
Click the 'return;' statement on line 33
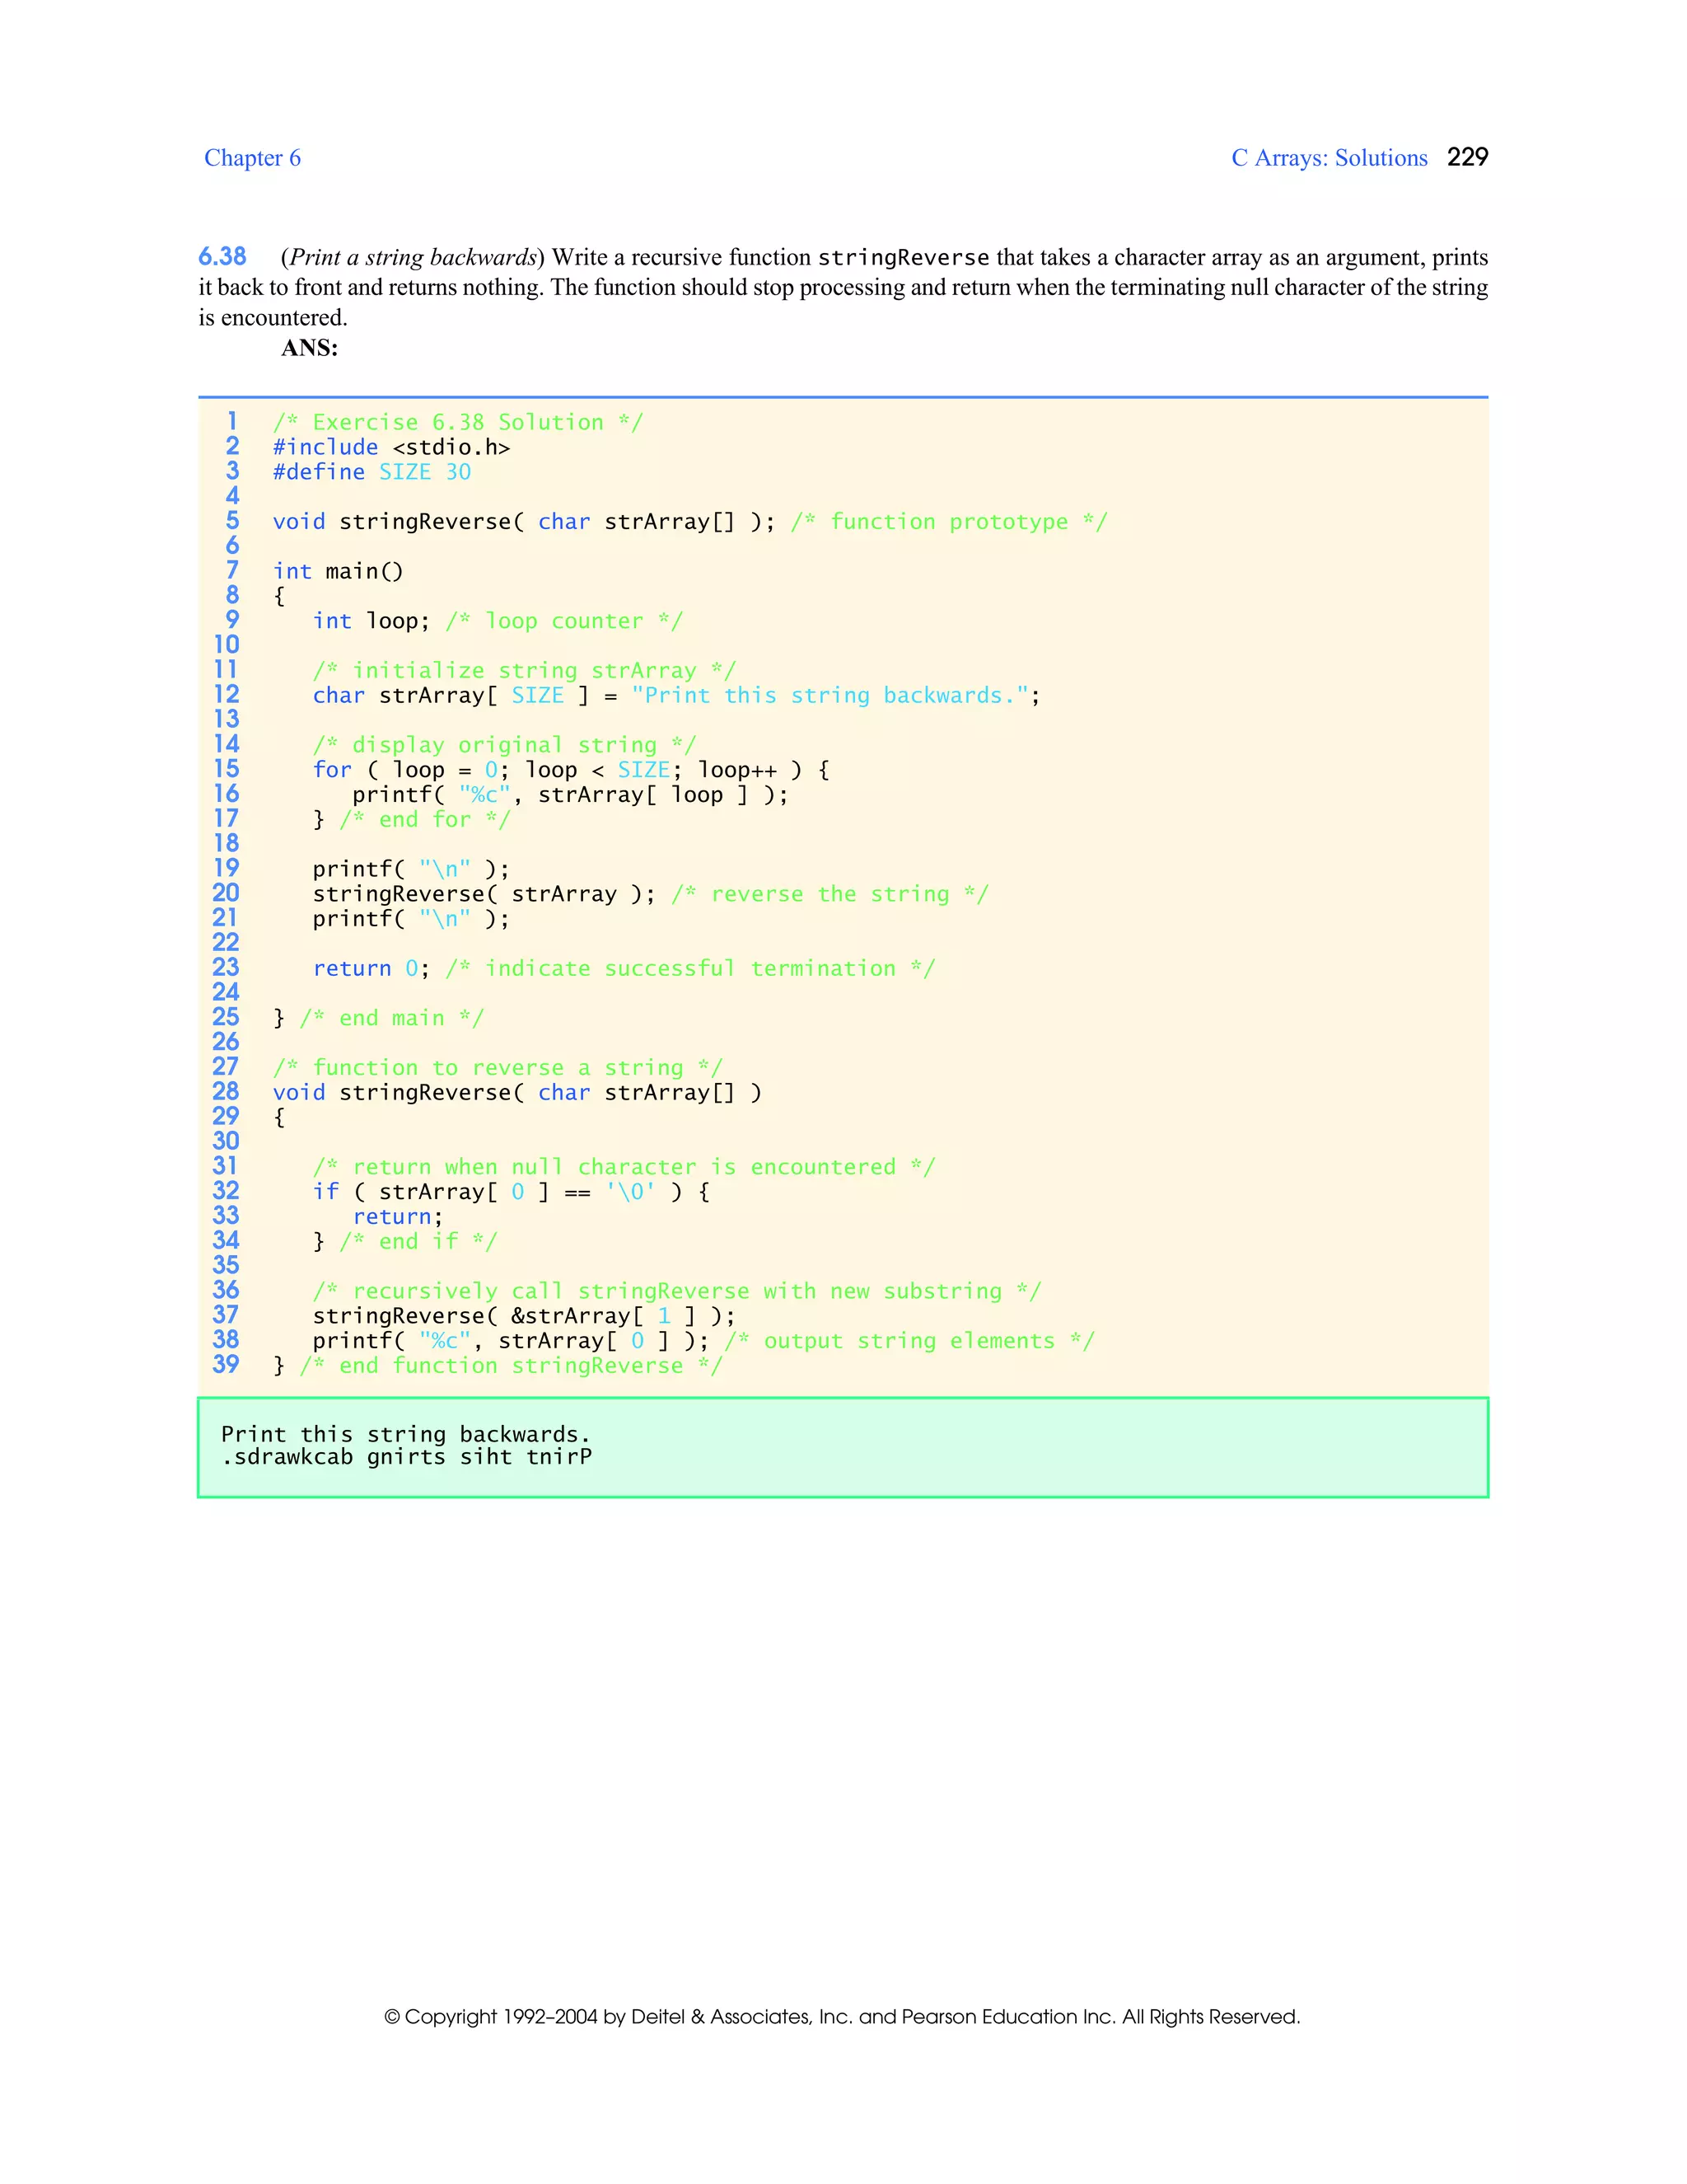click(398, 1217)
